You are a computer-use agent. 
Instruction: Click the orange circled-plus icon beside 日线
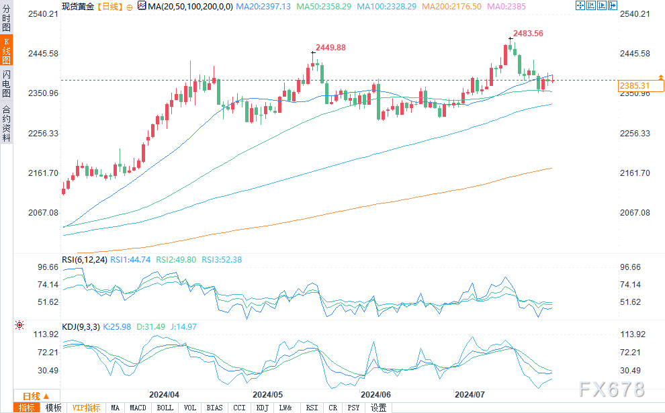click(130, 7)
